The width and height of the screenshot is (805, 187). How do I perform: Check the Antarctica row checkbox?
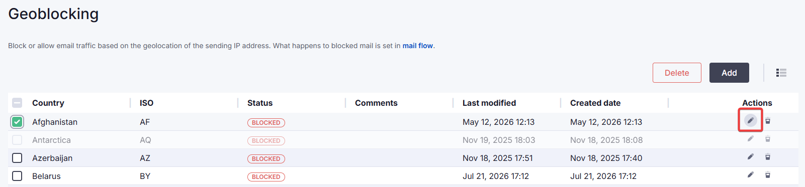click(x=17, y=140)
